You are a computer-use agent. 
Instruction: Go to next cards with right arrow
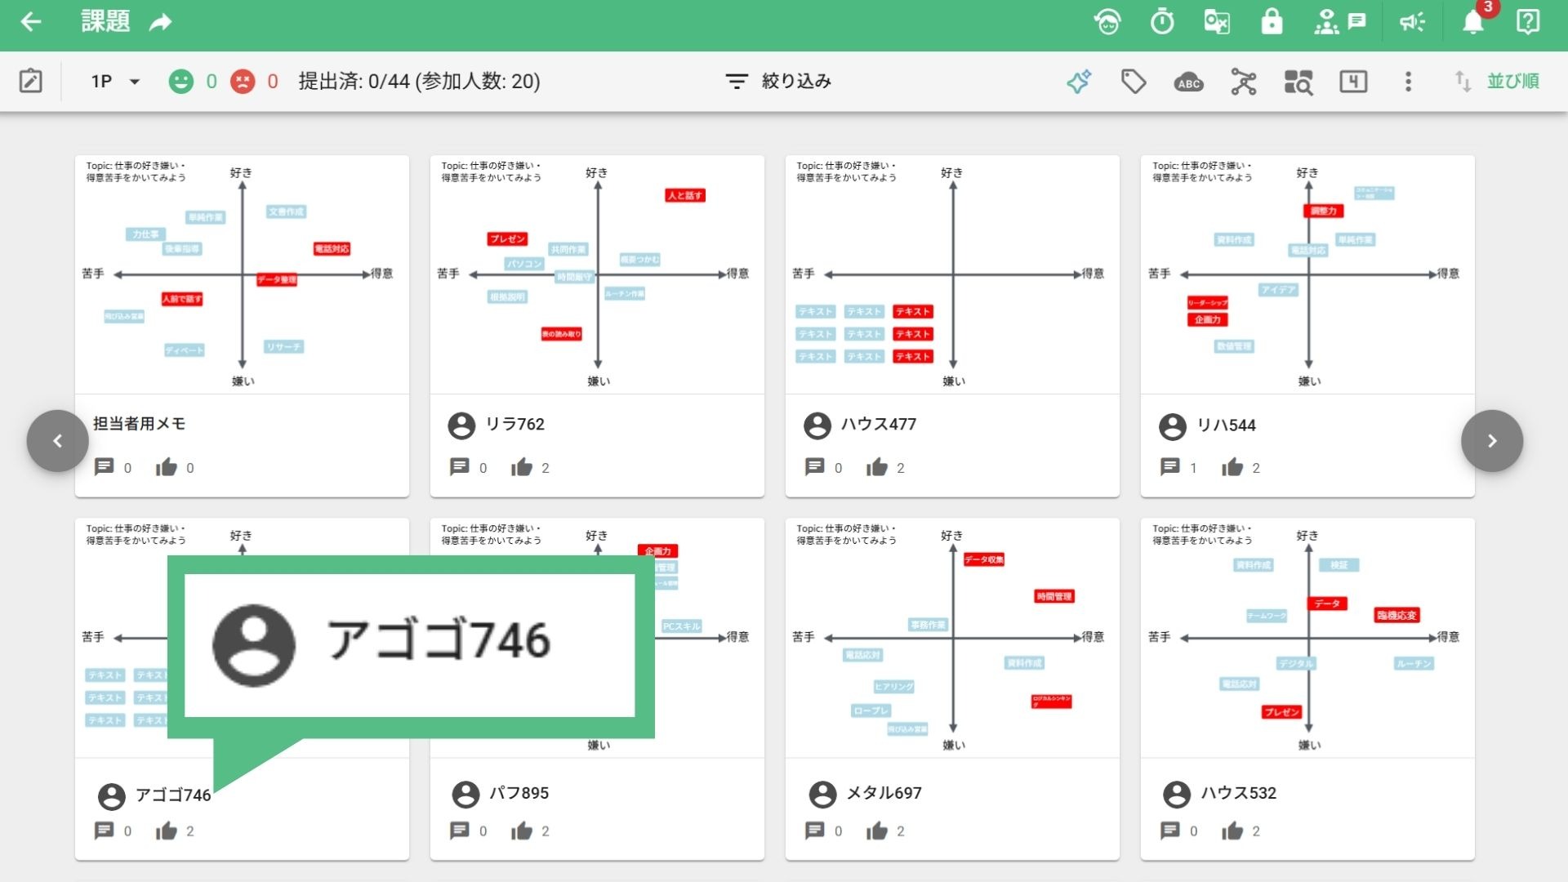click(1491, 441)
